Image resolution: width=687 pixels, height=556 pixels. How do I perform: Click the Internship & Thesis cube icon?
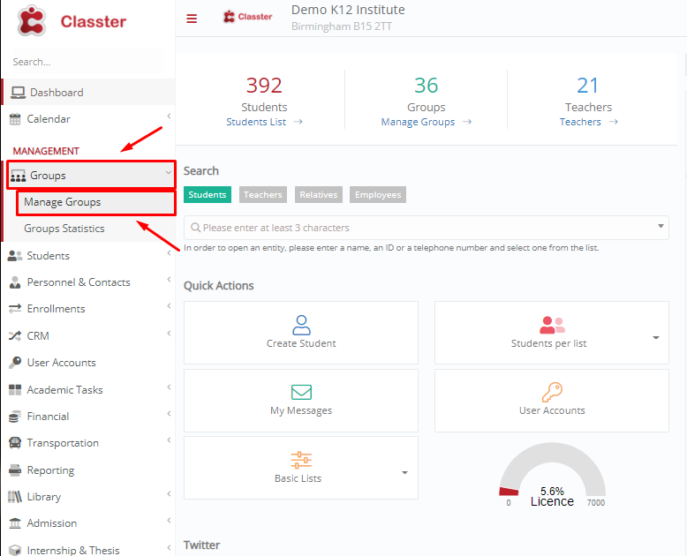click(15, 550)
